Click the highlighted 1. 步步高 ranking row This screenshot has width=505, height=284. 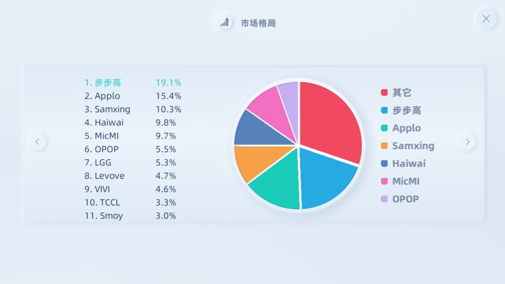point(133,83)
